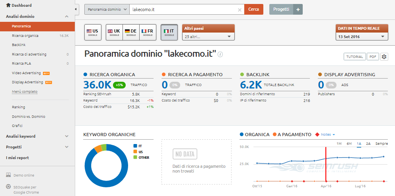Click the 36.0K organic traffic value
This screenshot has height=196, width=395.
coord(97,85)
